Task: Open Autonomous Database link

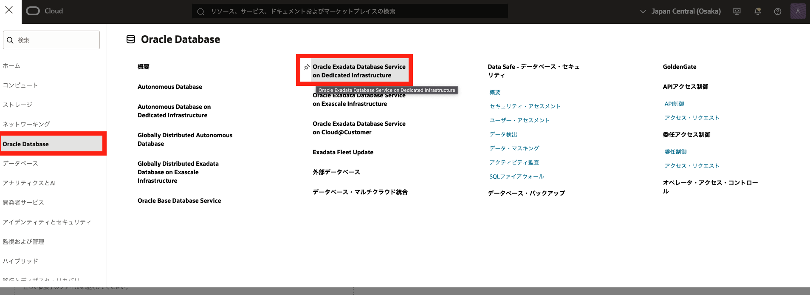Action: point(169,87)
